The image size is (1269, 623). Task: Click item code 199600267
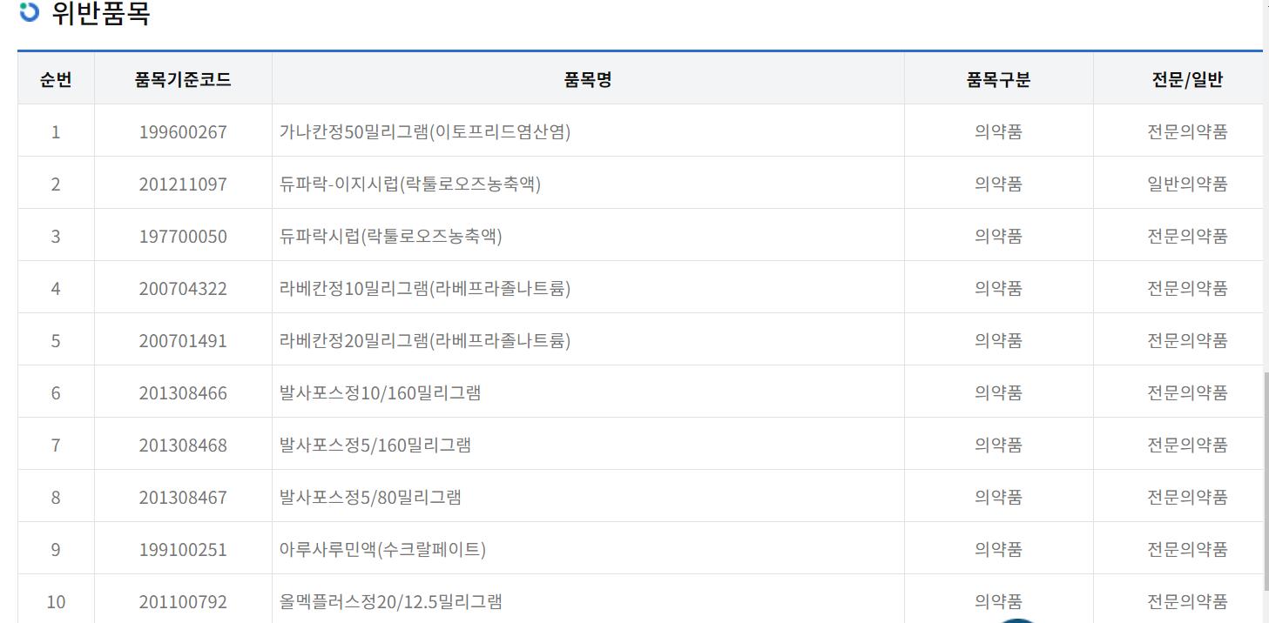[x=183, y=132]
